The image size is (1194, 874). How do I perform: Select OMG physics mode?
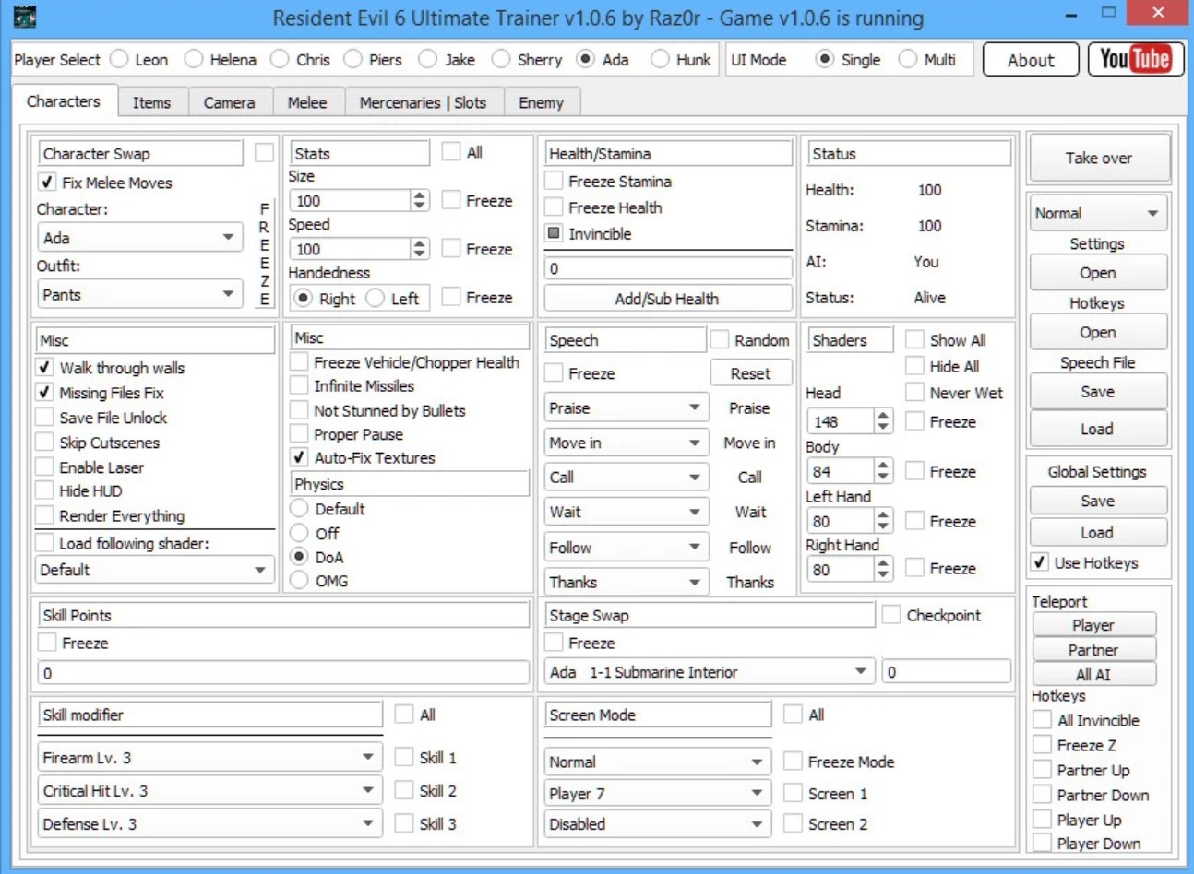pyautogui.click(x=299, y=580)
